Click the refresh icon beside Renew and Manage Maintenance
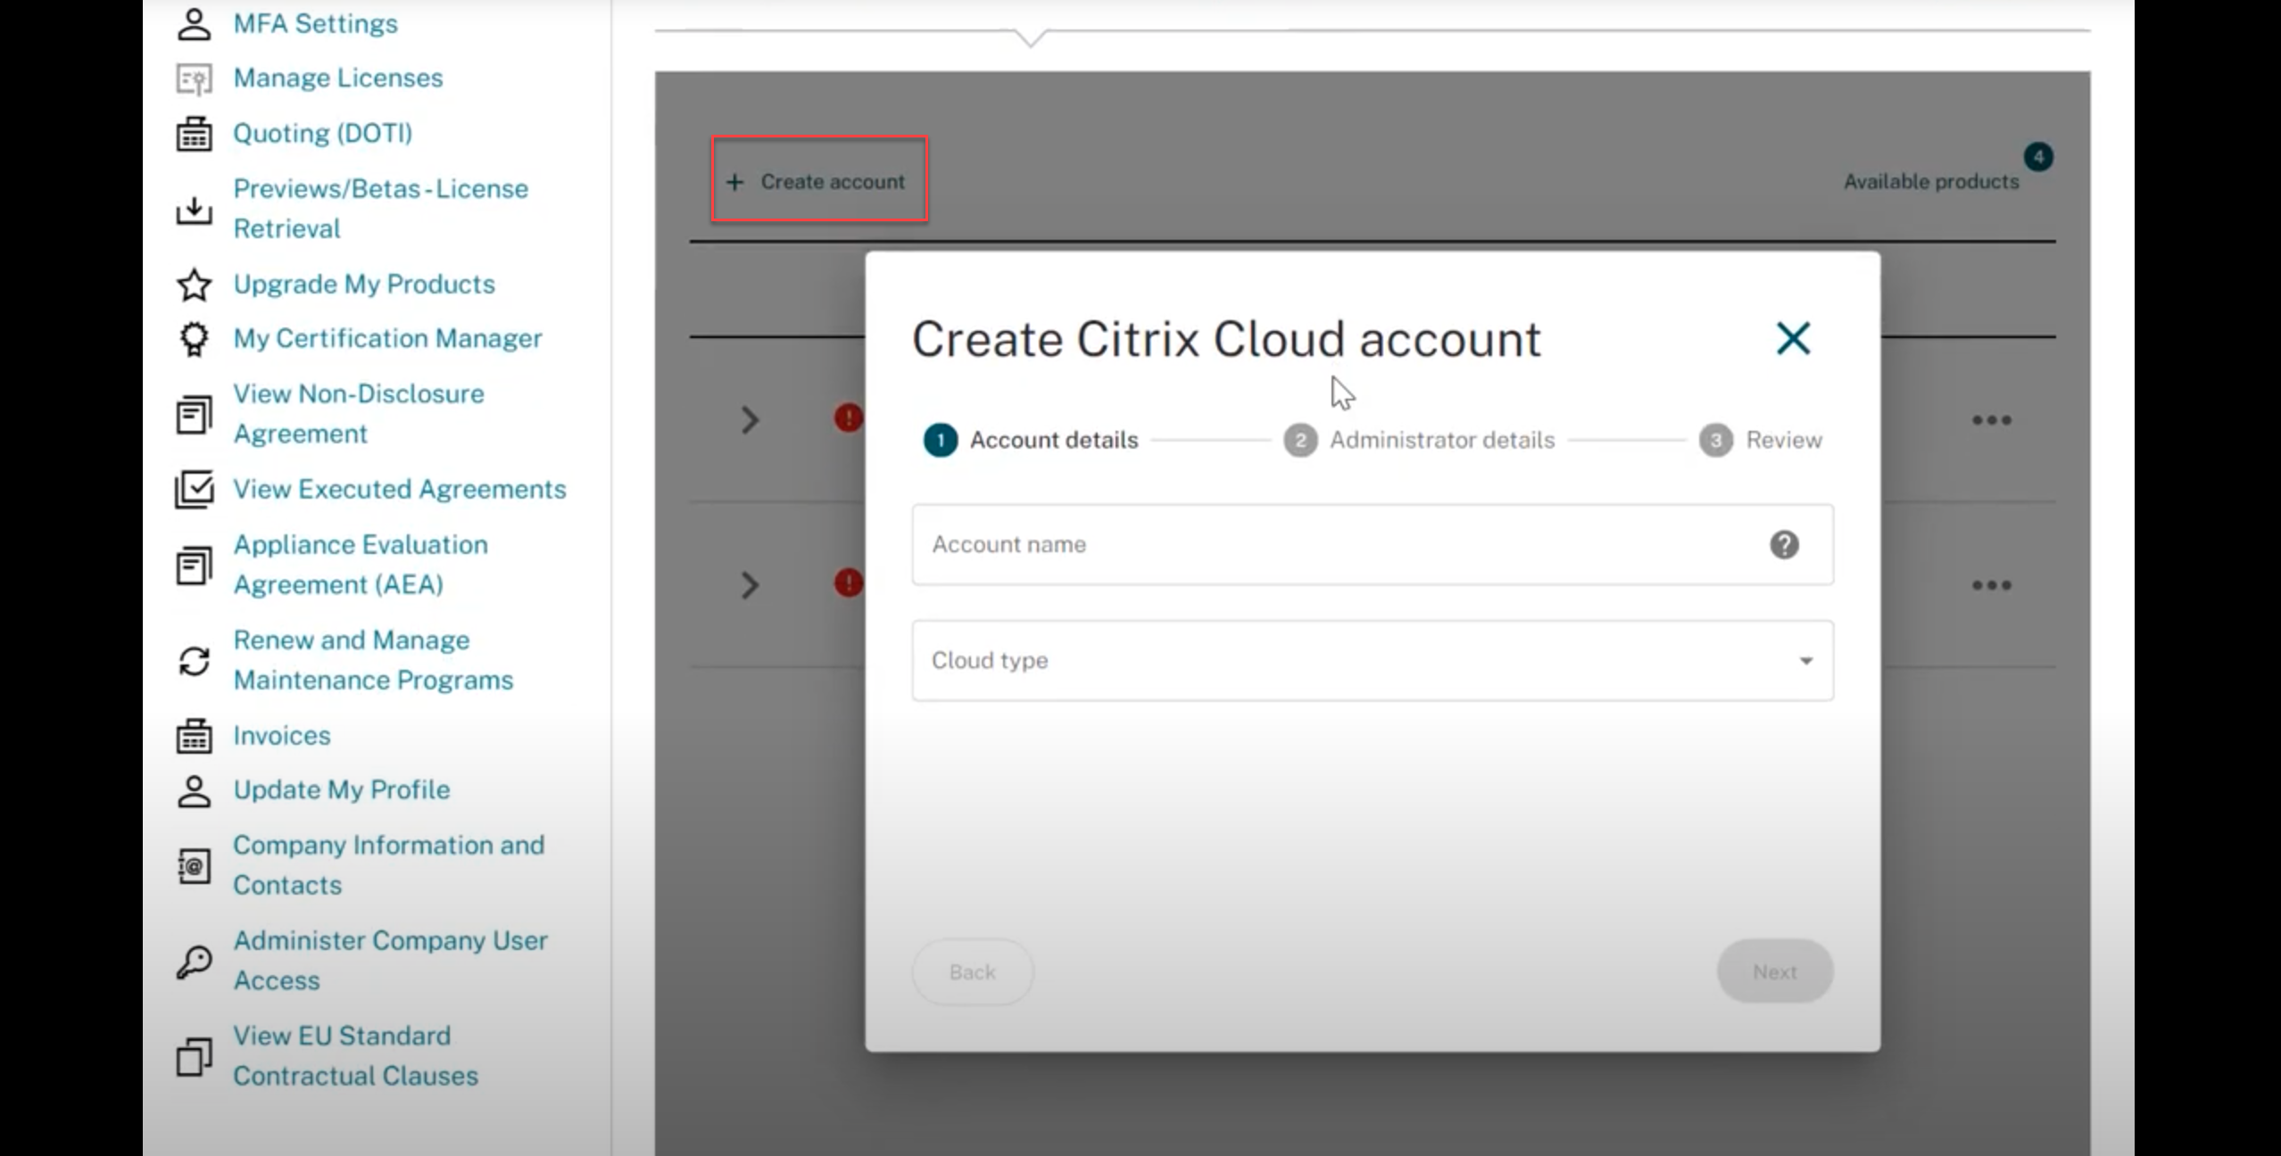This screenshot has height=1156, width=2281. 194,661
